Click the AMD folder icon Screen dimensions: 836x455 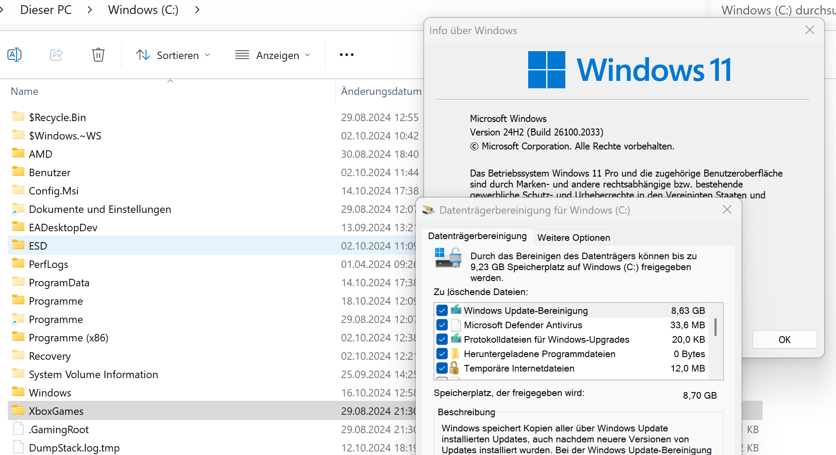(18, 153)
